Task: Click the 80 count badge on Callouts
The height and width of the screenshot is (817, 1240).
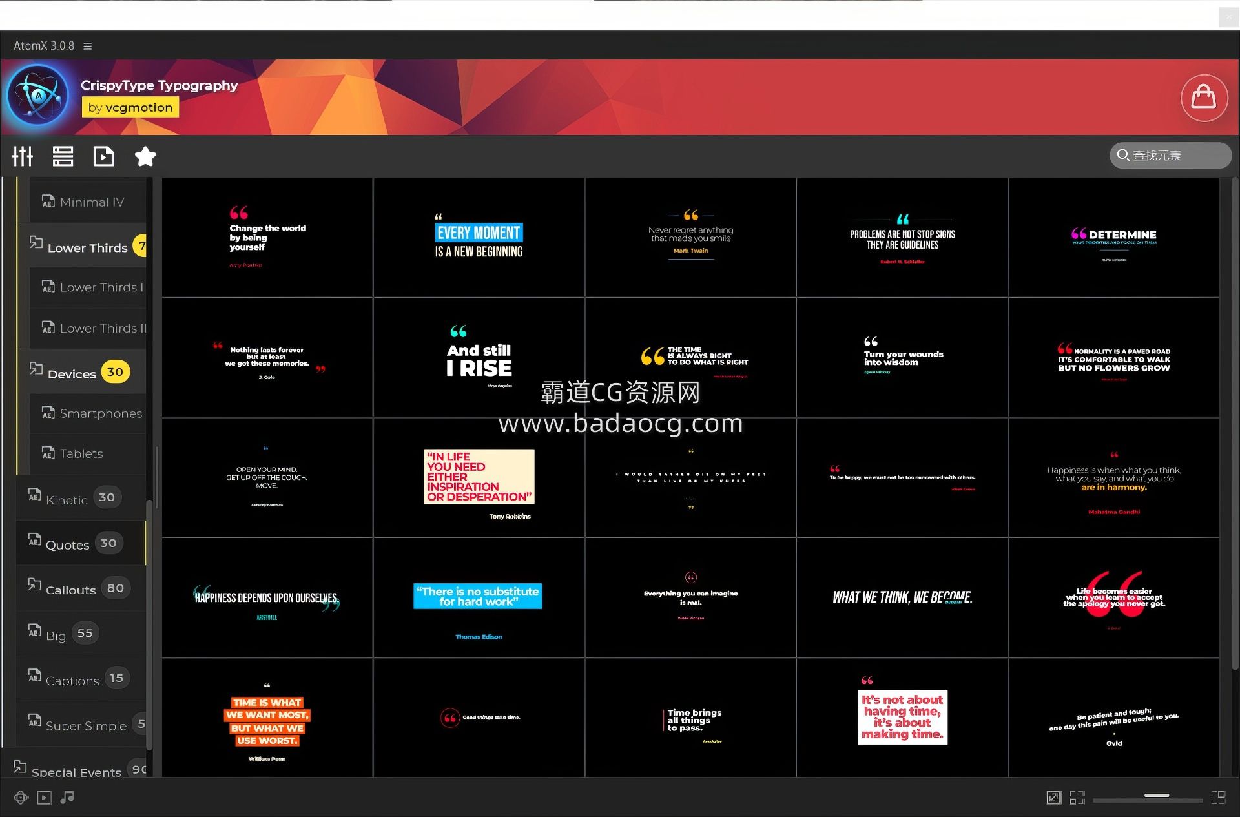Action: [x=116, y=588]
